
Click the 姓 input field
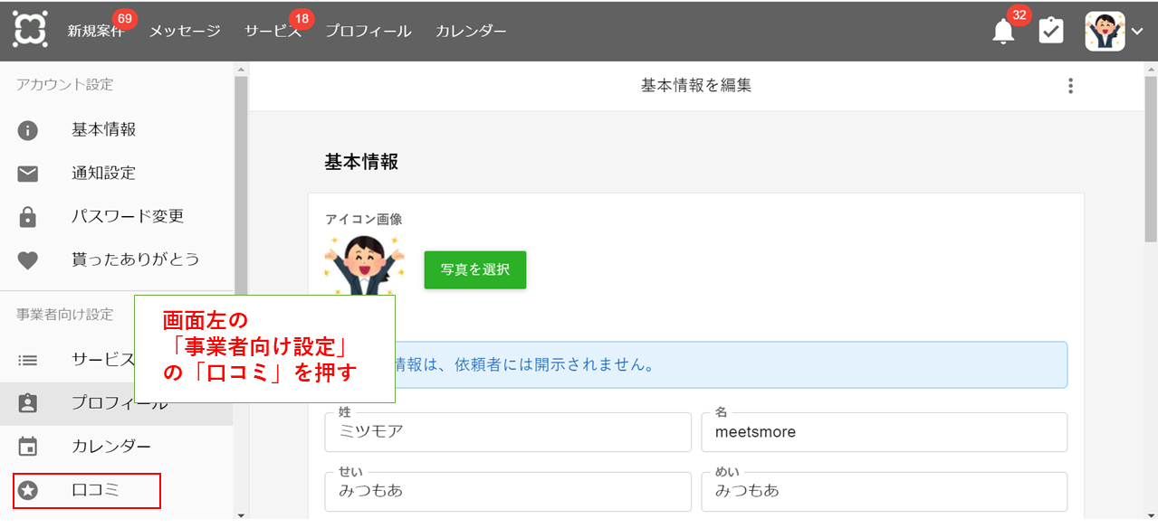[x=507, y=433]
